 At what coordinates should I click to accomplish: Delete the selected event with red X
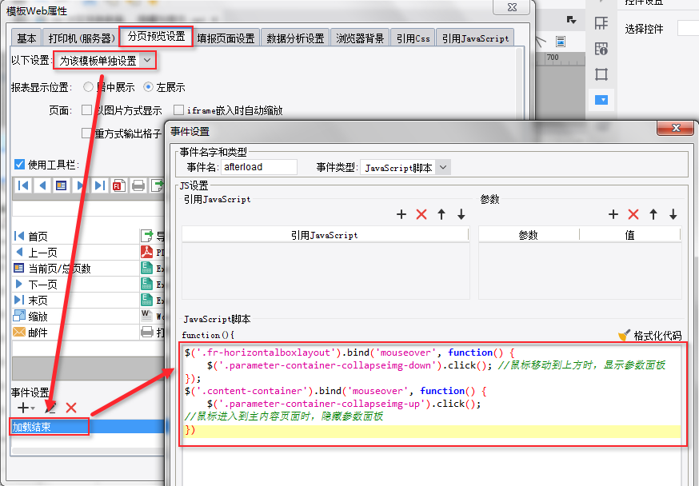pos(71,407)
